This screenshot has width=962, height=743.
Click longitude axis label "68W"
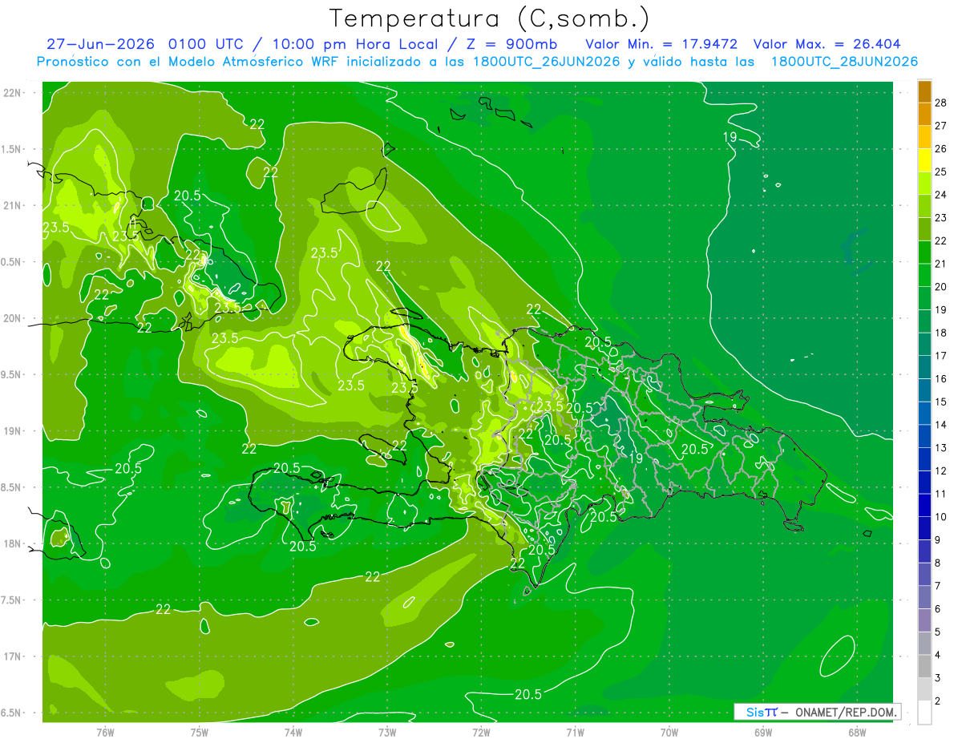857,732
